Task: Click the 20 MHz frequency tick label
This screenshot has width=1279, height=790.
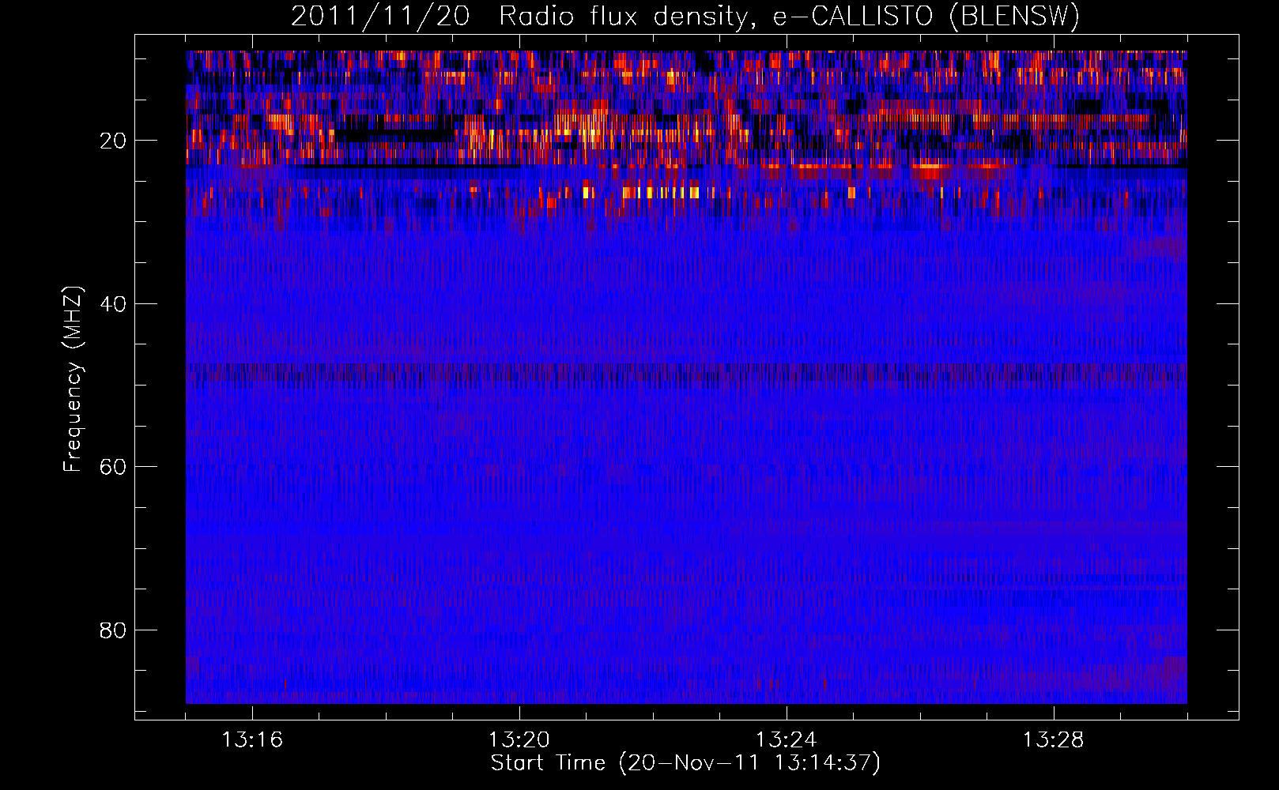Action: click(x=114, y=141)
